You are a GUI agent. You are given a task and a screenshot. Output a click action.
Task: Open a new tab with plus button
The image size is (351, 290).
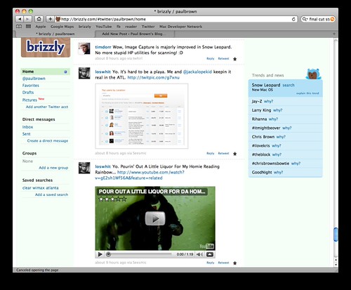(x=334, y=34)
